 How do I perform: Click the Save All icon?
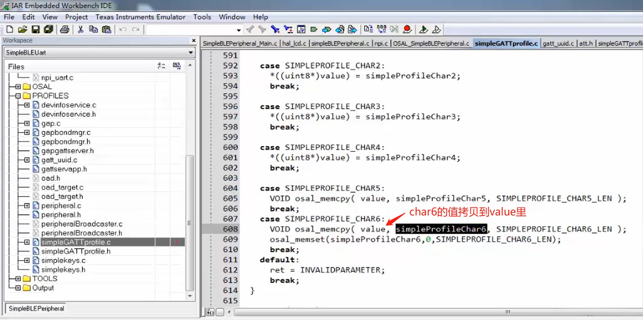(48, 29)
